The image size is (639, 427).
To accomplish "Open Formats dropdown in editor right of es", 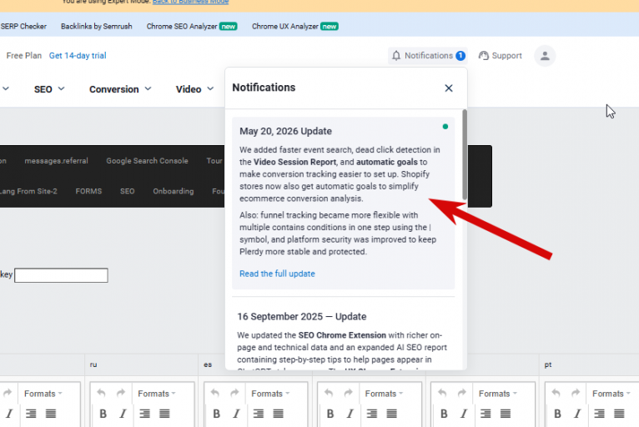I will 384,394.
